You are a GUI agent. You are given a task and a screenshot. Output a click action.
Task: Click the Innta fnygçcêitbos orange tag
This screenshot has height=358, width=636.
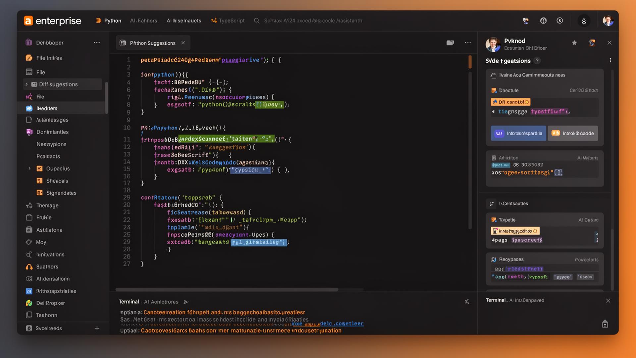(515, 231)
